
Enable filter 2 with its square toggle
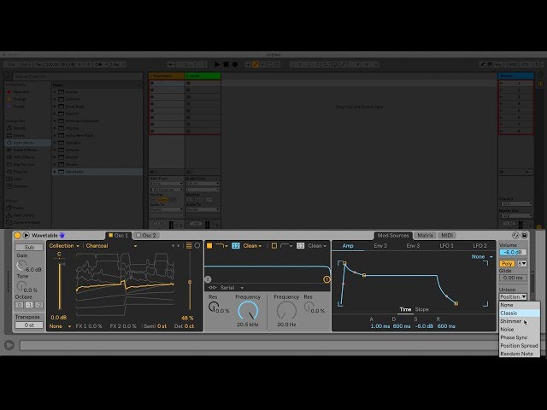[274, 246]
